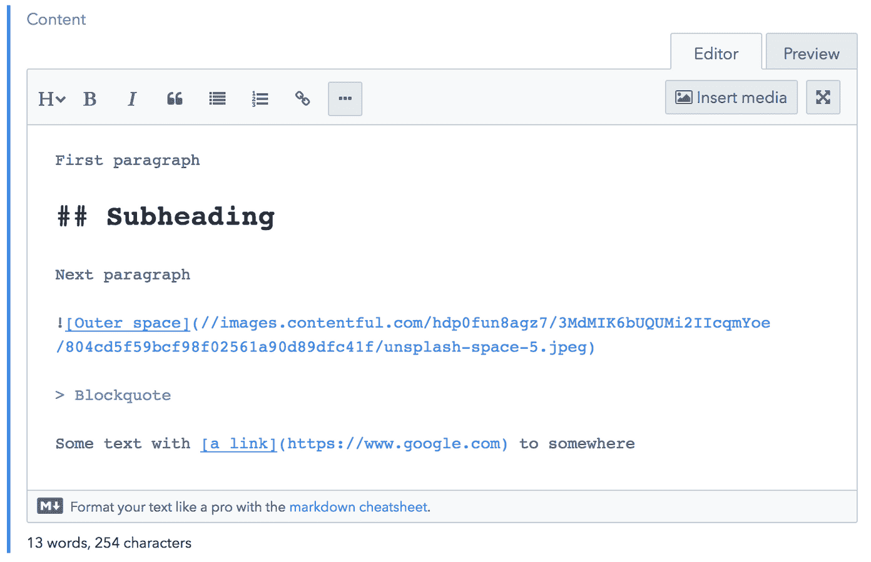The width and height of the screenshot is (871, 562).
Task: Click the Blockquote line in editor
Action: click(x=113, y=396)
